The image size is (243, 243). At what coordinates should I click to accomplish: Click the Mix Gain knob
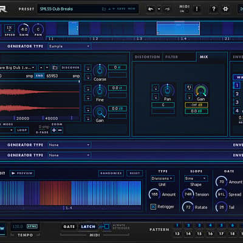tap(201, 91)
